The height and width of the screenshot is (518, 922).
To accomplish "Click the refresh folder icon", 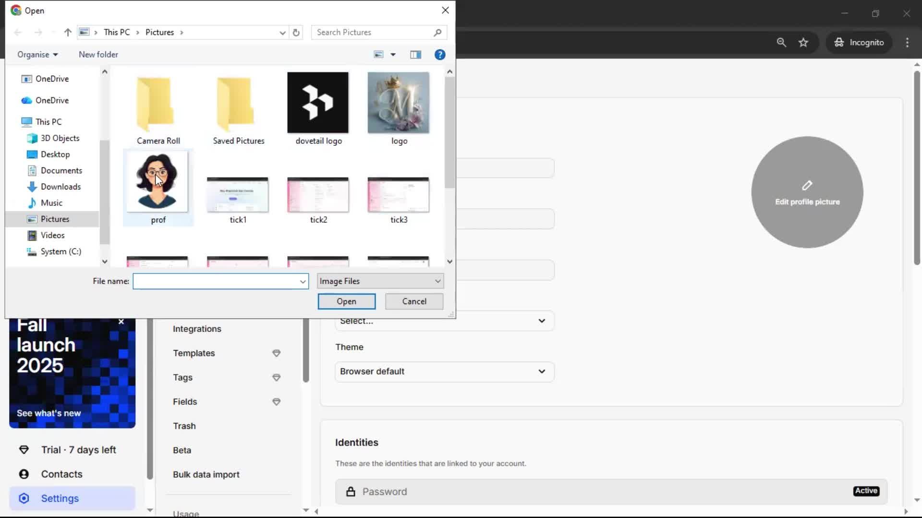I will click(296, 33).
